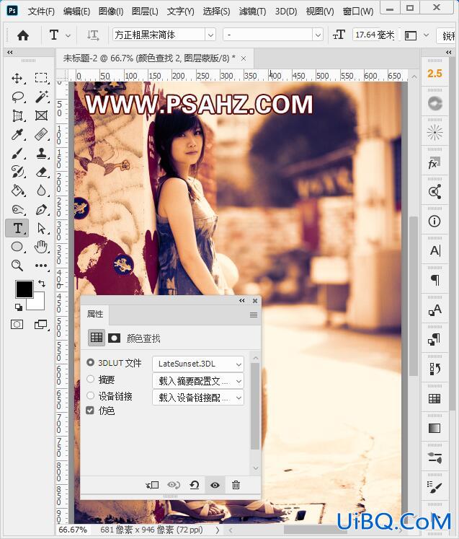Viewport: 459px width, 539px height.
Task: Select the 未标题-2 document tab
Action: point(149,58)
